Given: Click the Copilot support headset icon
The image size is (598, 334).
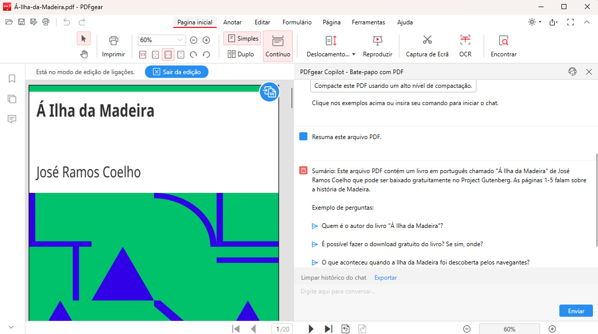Looking at the screenshot, I should pyautogui.click(x=572, y=72).
